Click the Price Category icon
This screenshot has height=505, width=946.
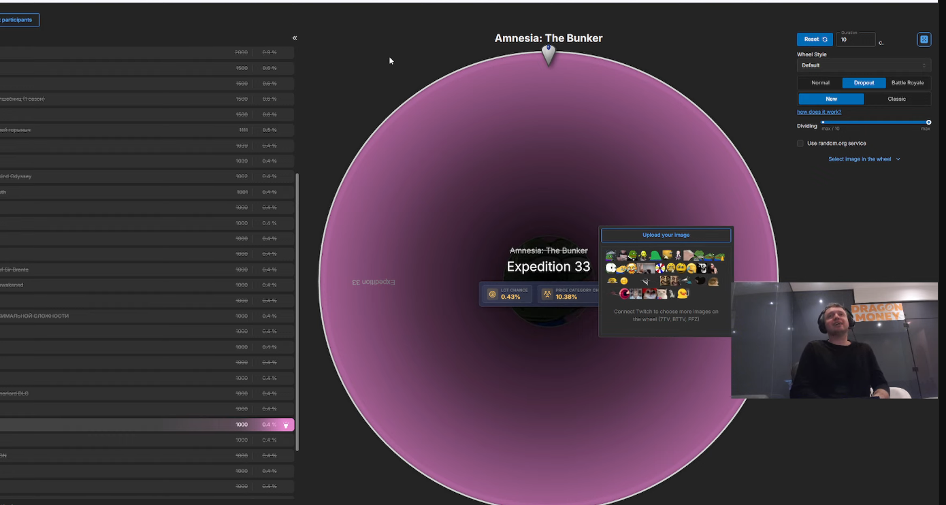tap(547, 294)
